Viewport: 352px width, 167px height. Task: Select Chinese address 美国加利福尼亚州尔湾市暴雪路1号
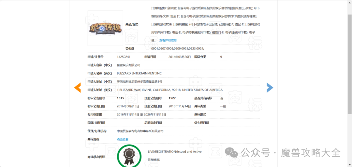[x=139, y=82]
